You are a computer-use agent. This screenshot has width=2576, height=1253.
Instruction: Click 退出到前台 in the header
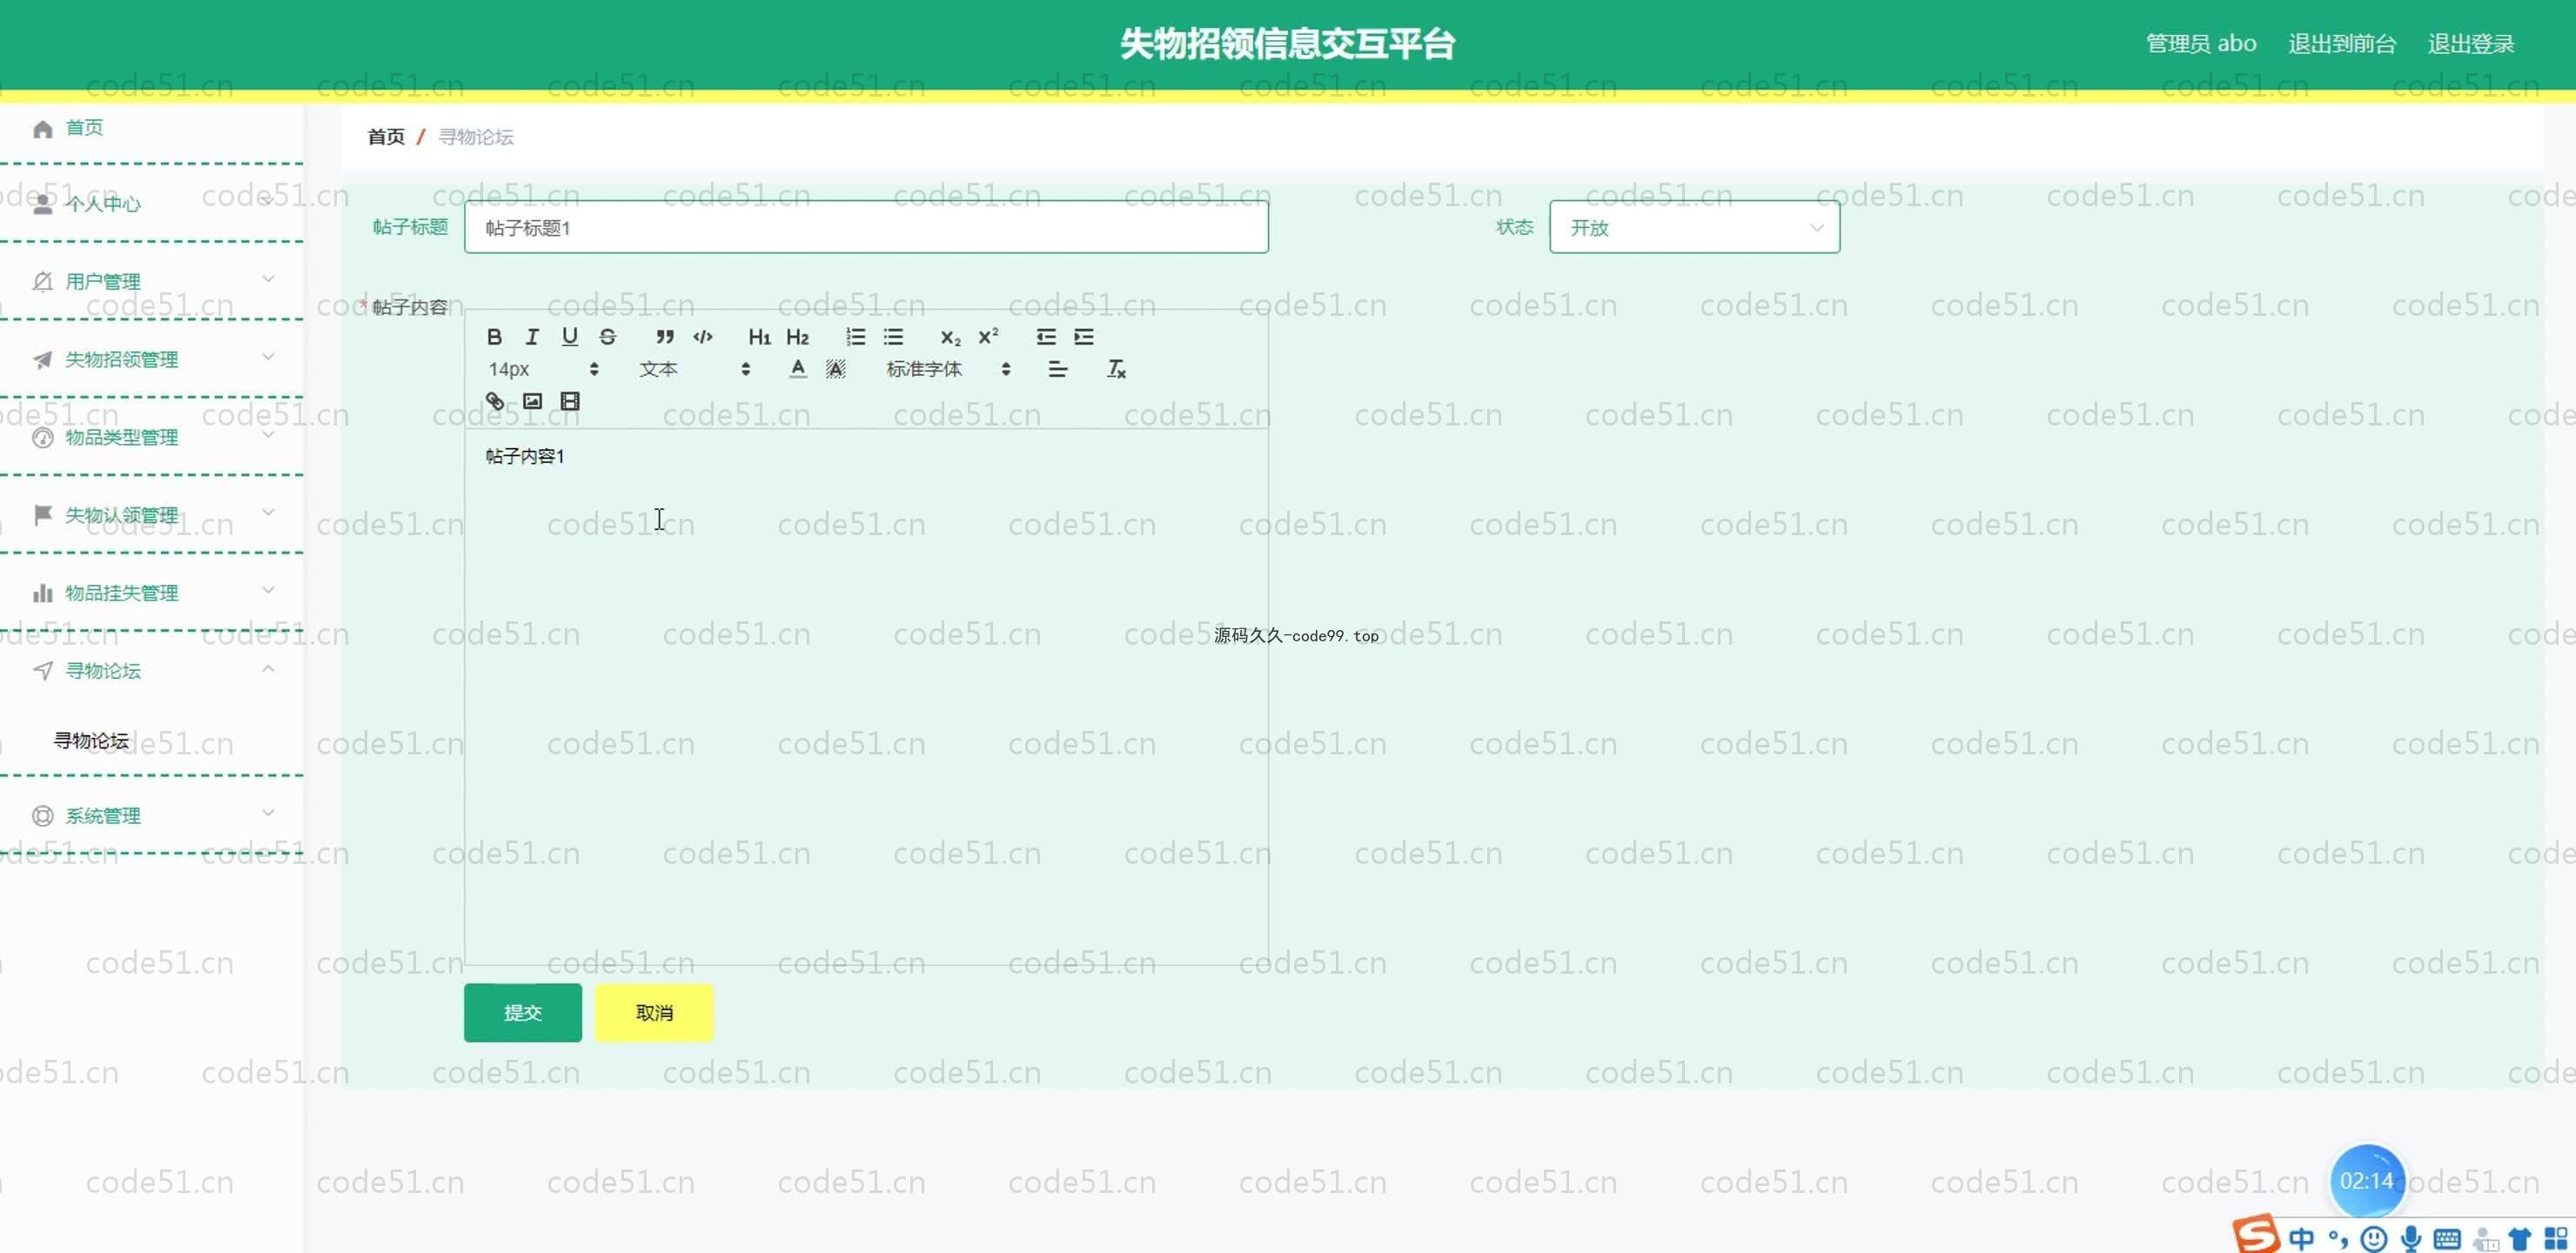tap(2342, 44)
